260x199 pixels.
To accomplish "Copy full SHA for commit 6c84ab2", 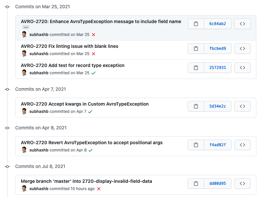I will [x=196, y=24].
